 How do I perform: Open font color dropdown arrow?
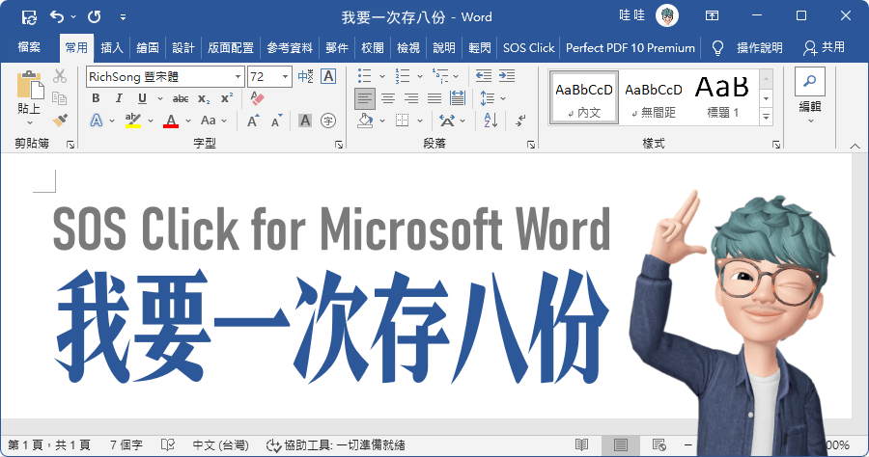[x=188, y=121]
